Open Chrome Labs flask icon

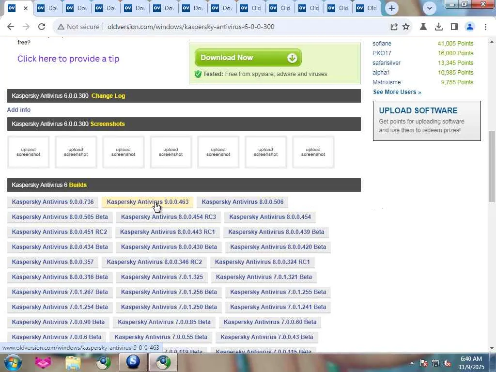[423, 27]
